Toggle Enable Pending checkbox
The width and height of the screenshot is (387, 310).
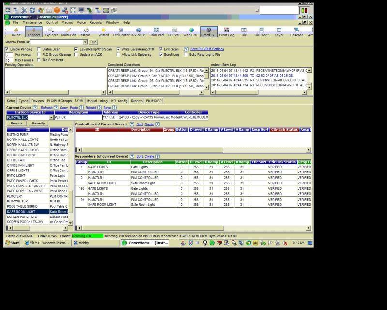click(x=7, y=49)
